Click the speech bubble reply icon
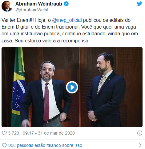 pos(4,145)
